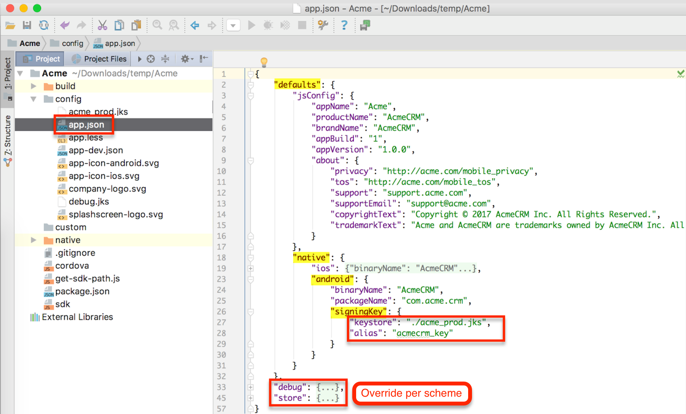Expand the folded store block on line 45
Viewport: 686px width, 414px height.
tap(251, 398)
